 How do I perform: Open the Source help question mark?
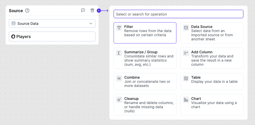point(27,11)
